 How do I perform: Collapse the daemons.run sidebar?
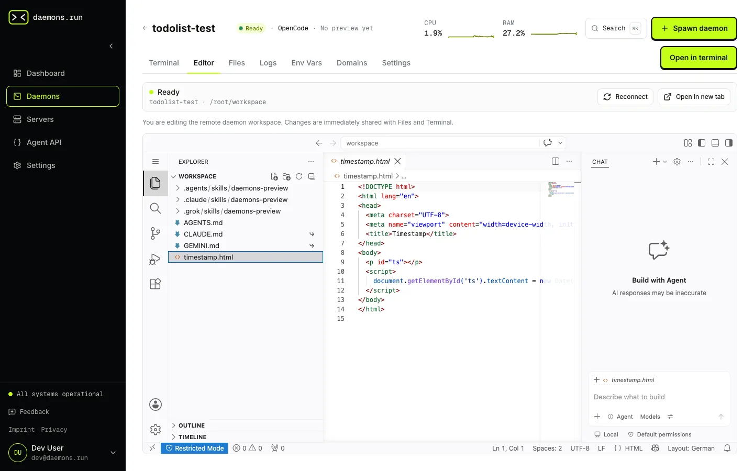coord(111,46)
